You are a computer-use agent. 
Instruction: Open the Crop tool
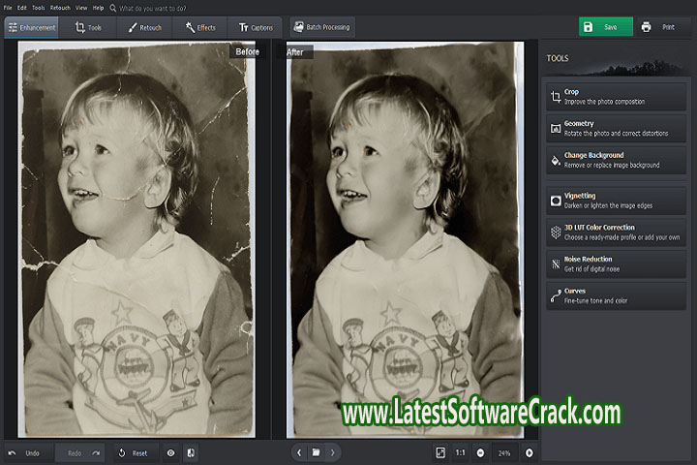pyautogui.click(x=615, y=96)
